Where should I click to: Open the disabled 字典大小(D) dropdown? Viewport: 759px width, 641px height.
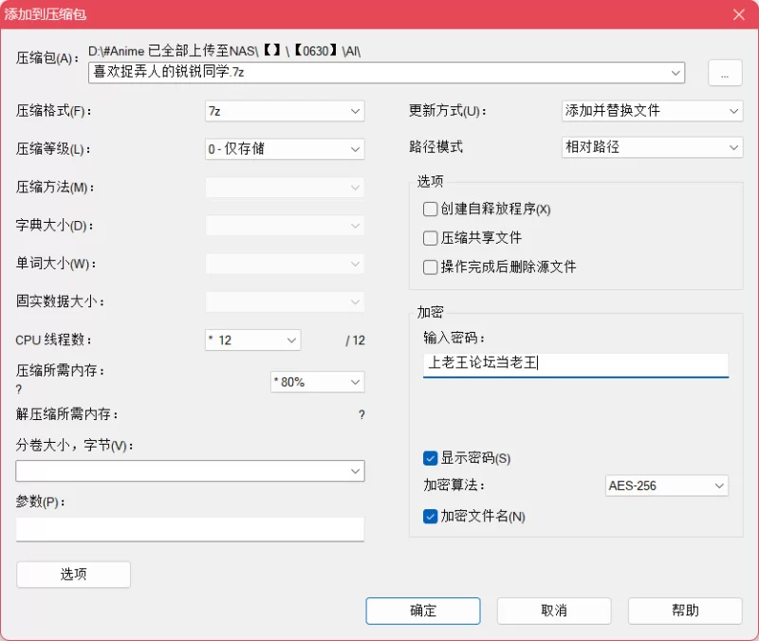(285, 226)
